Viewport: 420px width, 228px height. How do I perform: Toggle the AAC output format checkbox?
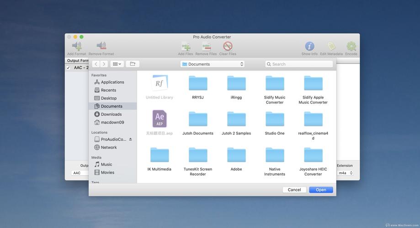(68, 68)
